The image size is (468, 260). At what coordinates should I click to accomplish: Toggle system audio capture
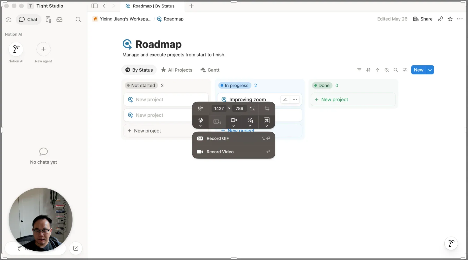coord(217,122)
